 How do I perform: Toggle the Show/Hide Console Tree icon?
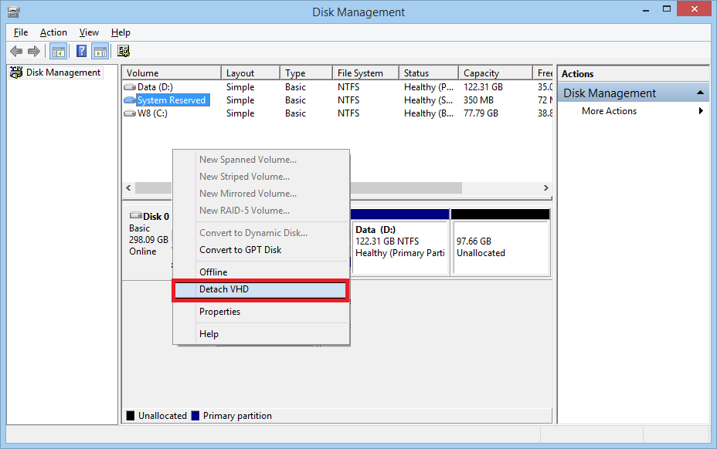pos(58,51)
